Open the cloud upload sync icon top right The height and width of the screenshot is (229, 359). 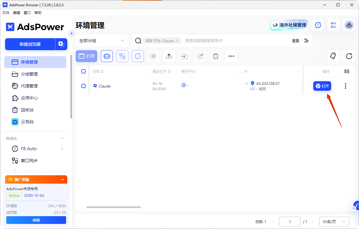pos(318,25)
